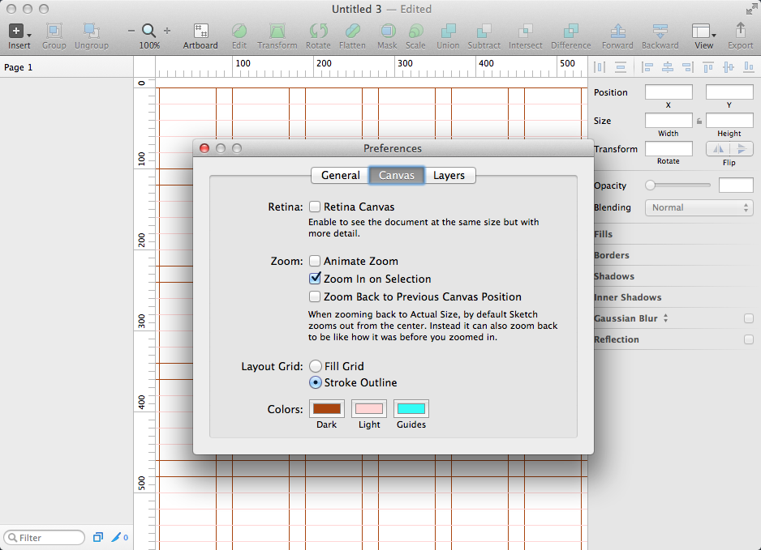Select the Artboard tool
This screenshot has height=550, width=761.
[200, 35]
